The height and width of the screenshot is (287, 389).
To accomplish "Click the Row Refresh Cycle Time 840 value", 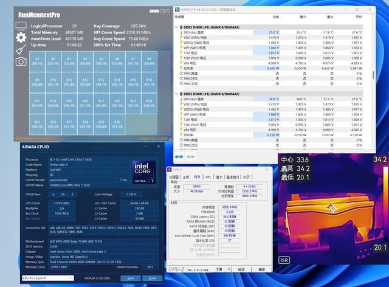I will coord(230,235).
